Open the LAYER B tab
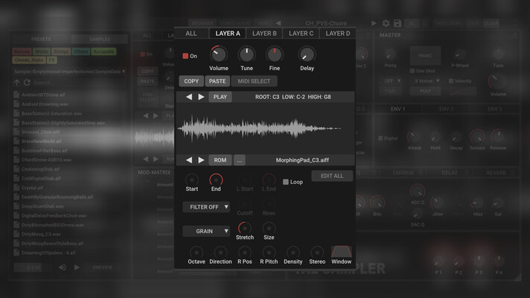530x298 pixels. (x=264, y=34)
